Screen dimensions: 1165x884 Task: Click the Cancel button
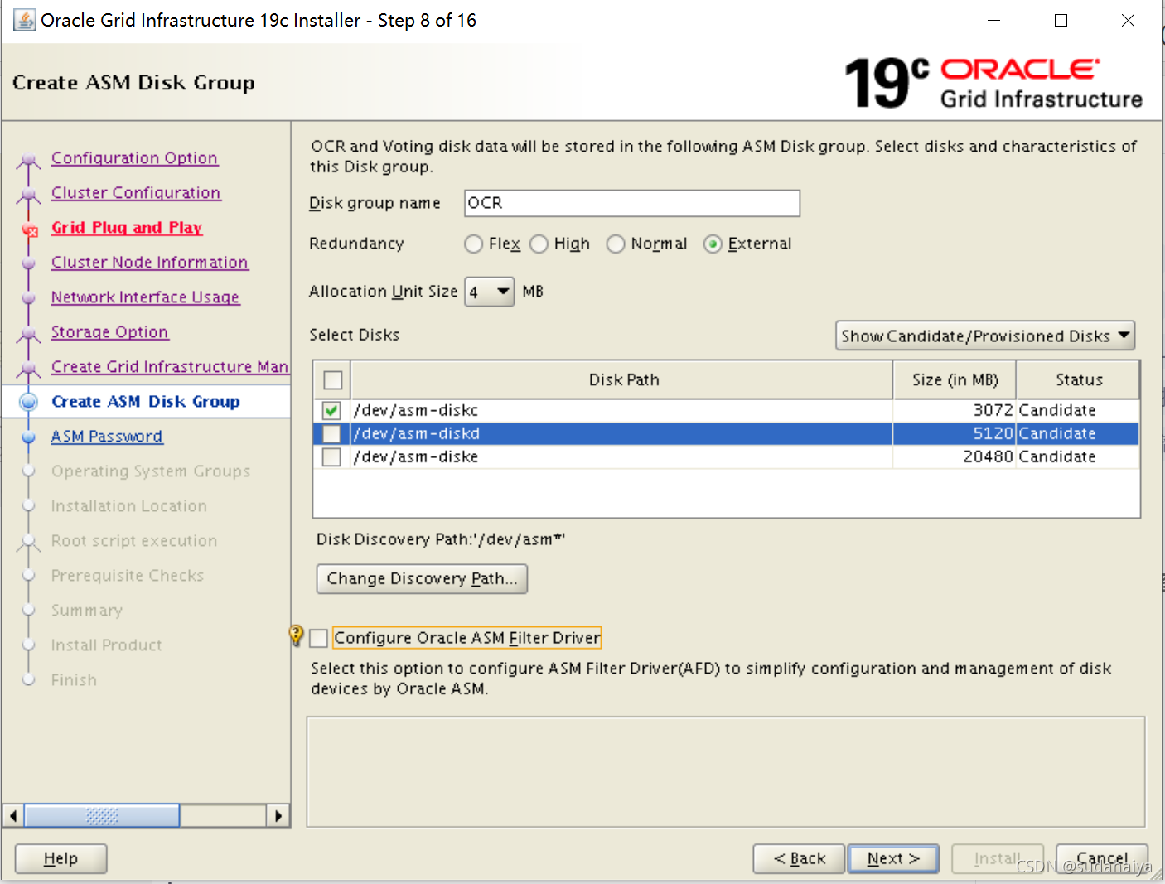(x=1102, y=858)
